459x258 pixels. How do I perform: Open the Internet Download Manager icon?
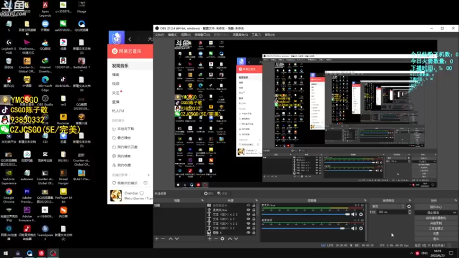click(x=45, y=65)
